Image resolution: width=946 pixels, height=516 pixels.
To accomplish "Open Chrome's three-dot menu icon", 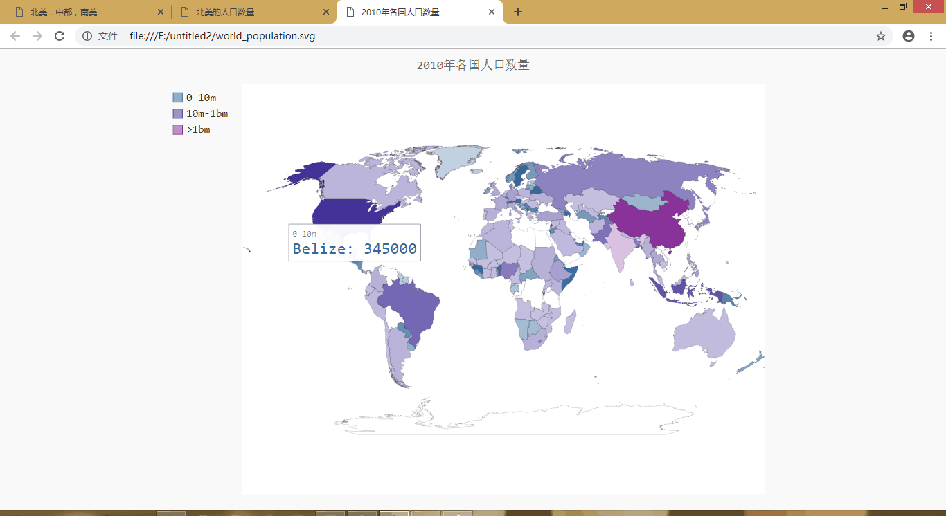I will (931, 36).
